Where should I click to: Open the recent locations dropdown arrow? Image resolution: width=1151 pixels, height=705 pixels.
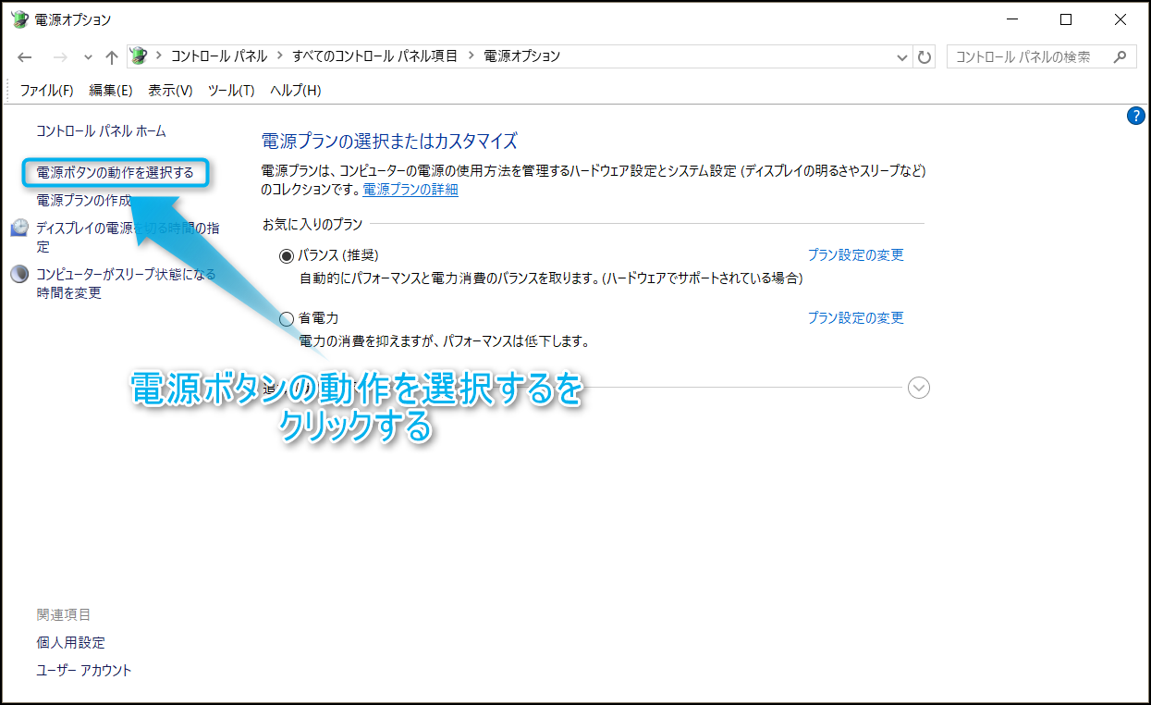pos(89,57)
